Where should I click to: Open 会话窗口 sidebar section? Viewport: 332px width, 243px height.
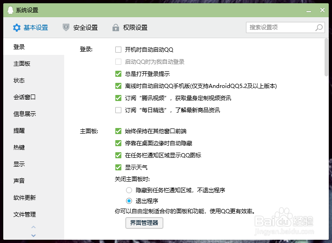(33, 97)
